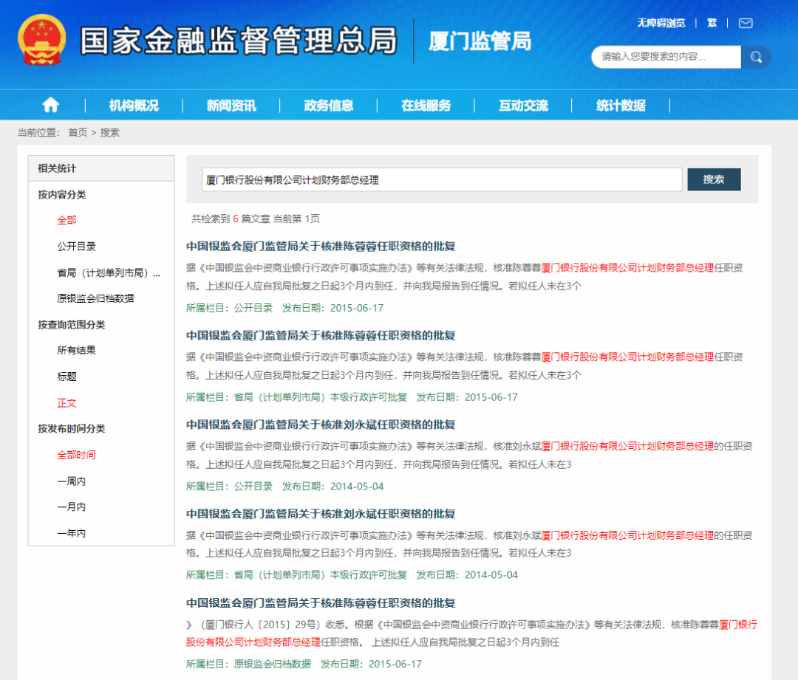798x680 pixels.
Task: Click the header search input field
Action: [x=665, y=57]
